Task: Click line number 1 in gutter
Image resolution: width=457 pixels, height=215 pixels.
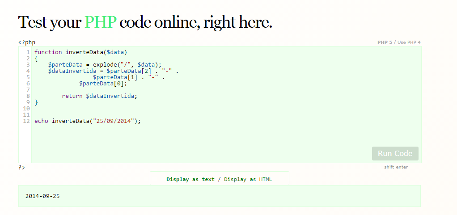Action: pyautogui.click(x=28, y=52)
